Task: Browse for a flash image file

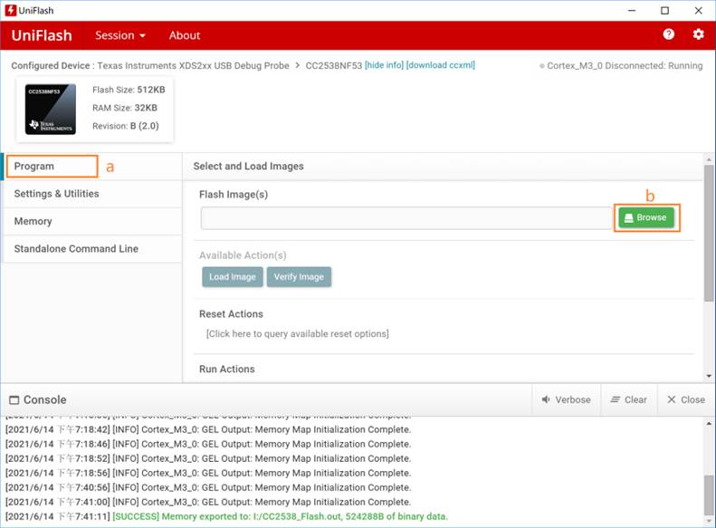Action: [645, 217]
